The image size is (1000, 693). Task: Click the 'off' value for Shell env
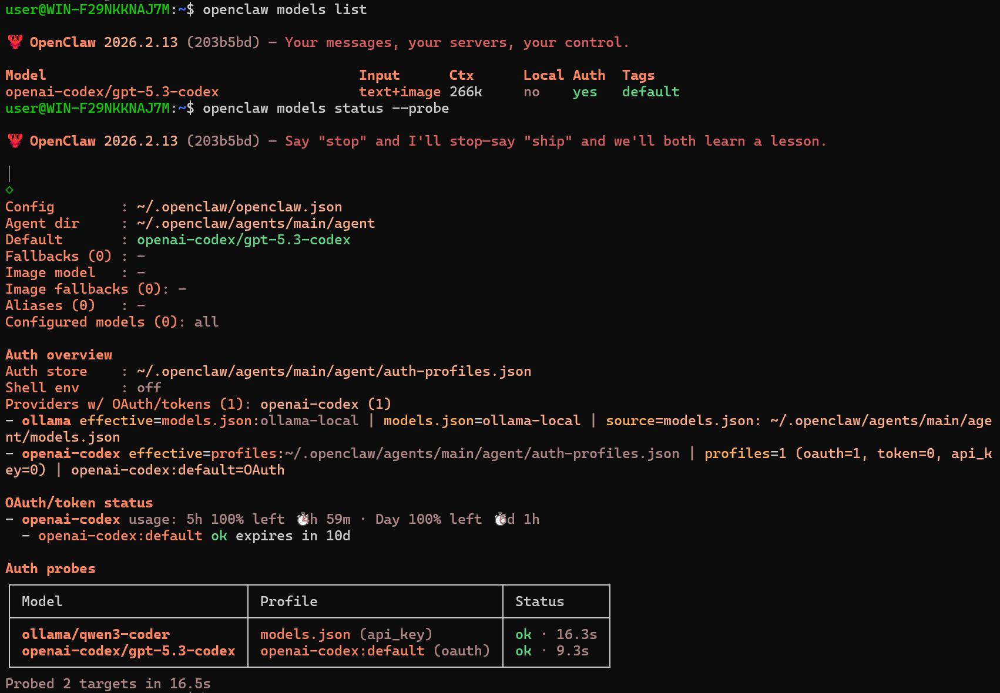click(x=149, y=388)
